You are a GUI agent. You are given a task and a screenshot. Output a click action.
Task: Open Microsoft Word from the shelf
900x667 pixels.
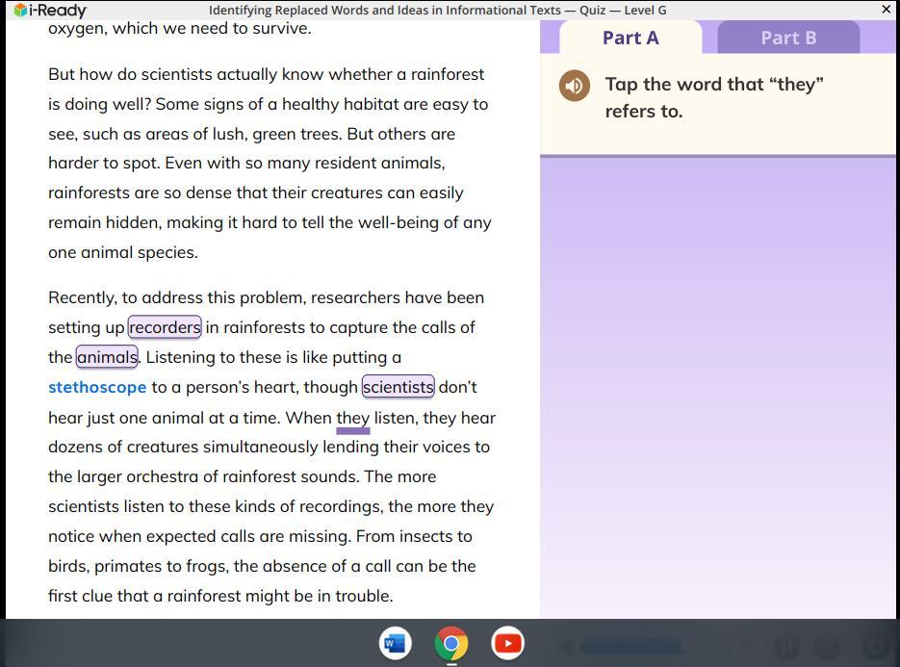click(x=395, y=643)
